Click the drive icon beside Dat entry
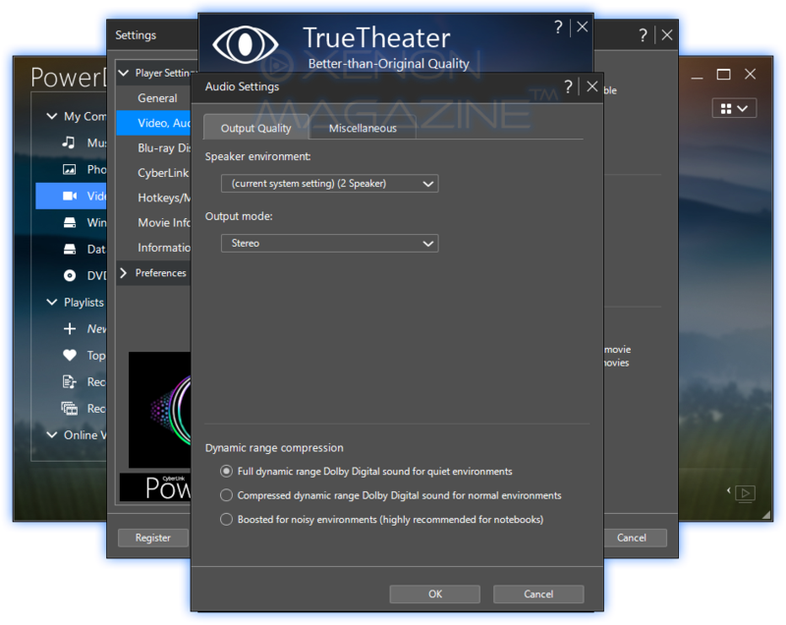Viewport: 786px width, 625px height. (70, 249)
